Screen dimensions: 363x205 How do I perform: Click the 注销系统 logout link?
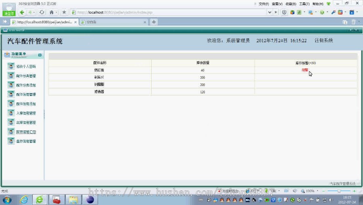[323, 40]
